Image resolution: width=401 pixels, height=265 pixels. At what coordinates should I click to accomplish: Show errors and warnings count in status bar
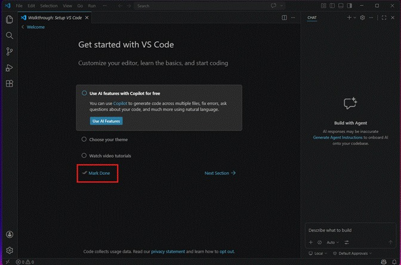tap(25, 262)
